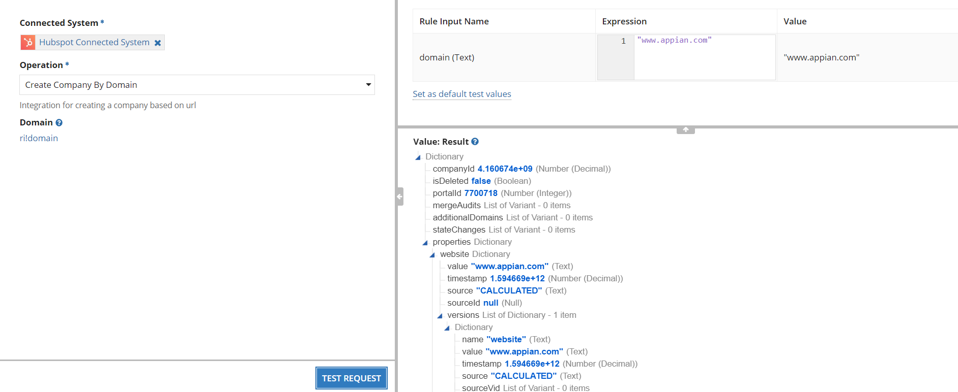Click the Hubspot logo icon
Image resolution: width=958 pixels, height=392 pixels.
coord(28,43)
